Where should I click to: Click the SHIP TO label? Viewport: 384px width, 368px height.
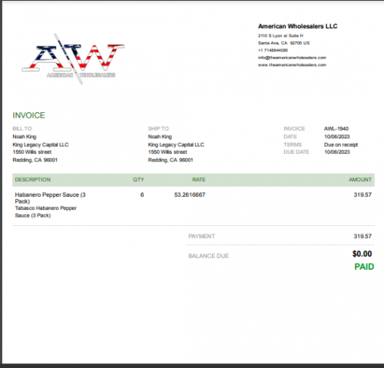pos(158,128)
